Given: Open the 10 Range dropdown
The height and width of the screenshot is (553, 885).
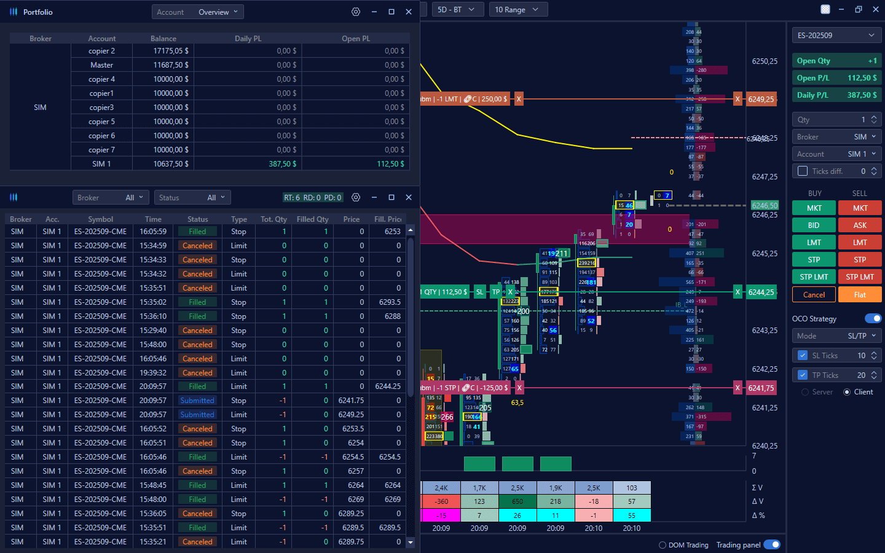Looking at the screenshot, I should point(517,9).
